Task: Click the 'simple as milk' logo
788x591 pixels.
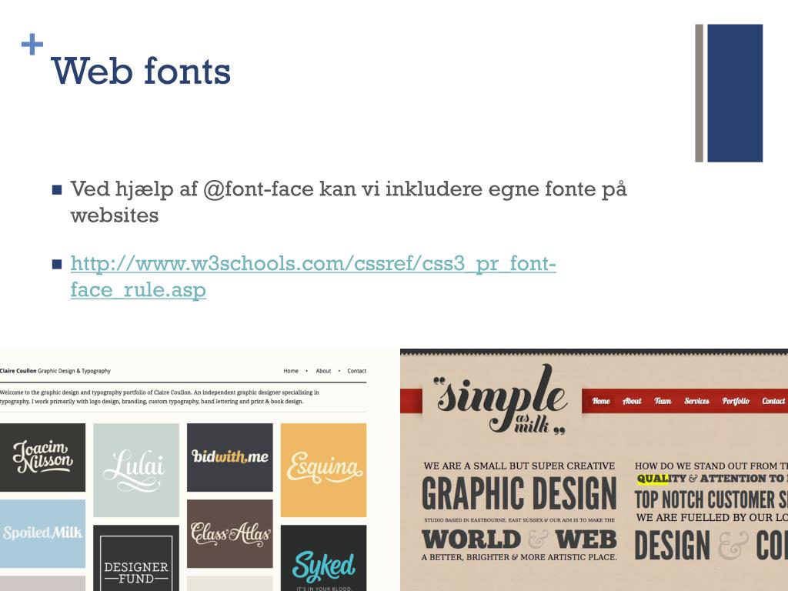Action: (x=502, y=401)
